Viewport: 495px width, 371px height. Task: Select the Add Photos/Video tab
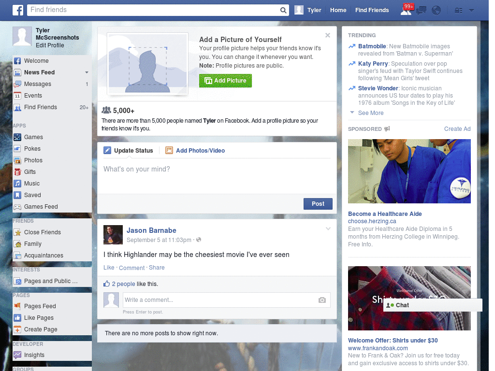pos(195,151)
